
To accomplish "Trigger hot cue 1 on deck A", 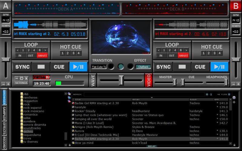I will coord(63,53).
